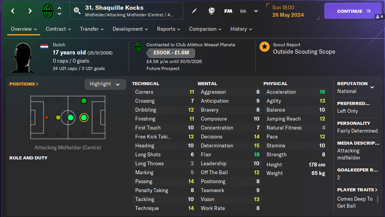Click the Player Traits scrollbar
385x217 pixels.
(x=377, y=199)
